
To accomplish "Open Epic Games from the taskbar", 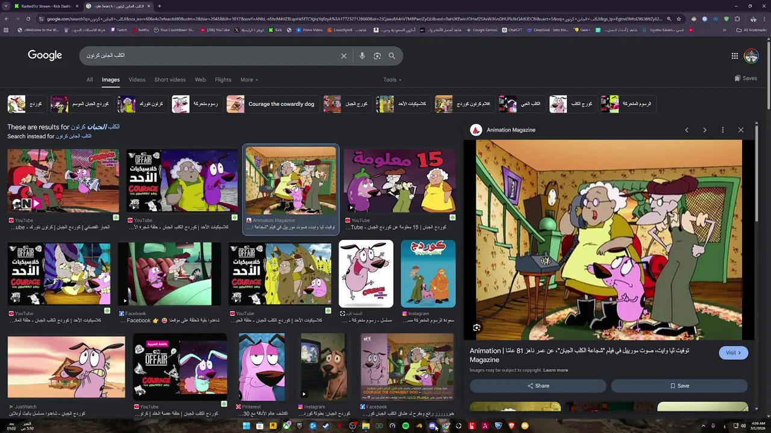I will pyautogui.click(x=299, y=426).
